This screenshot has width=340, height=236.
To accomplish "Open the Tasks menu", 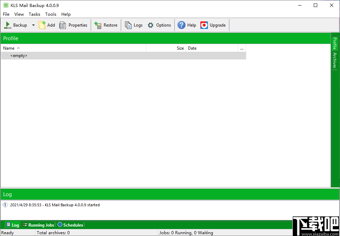I will click(34, 14).
